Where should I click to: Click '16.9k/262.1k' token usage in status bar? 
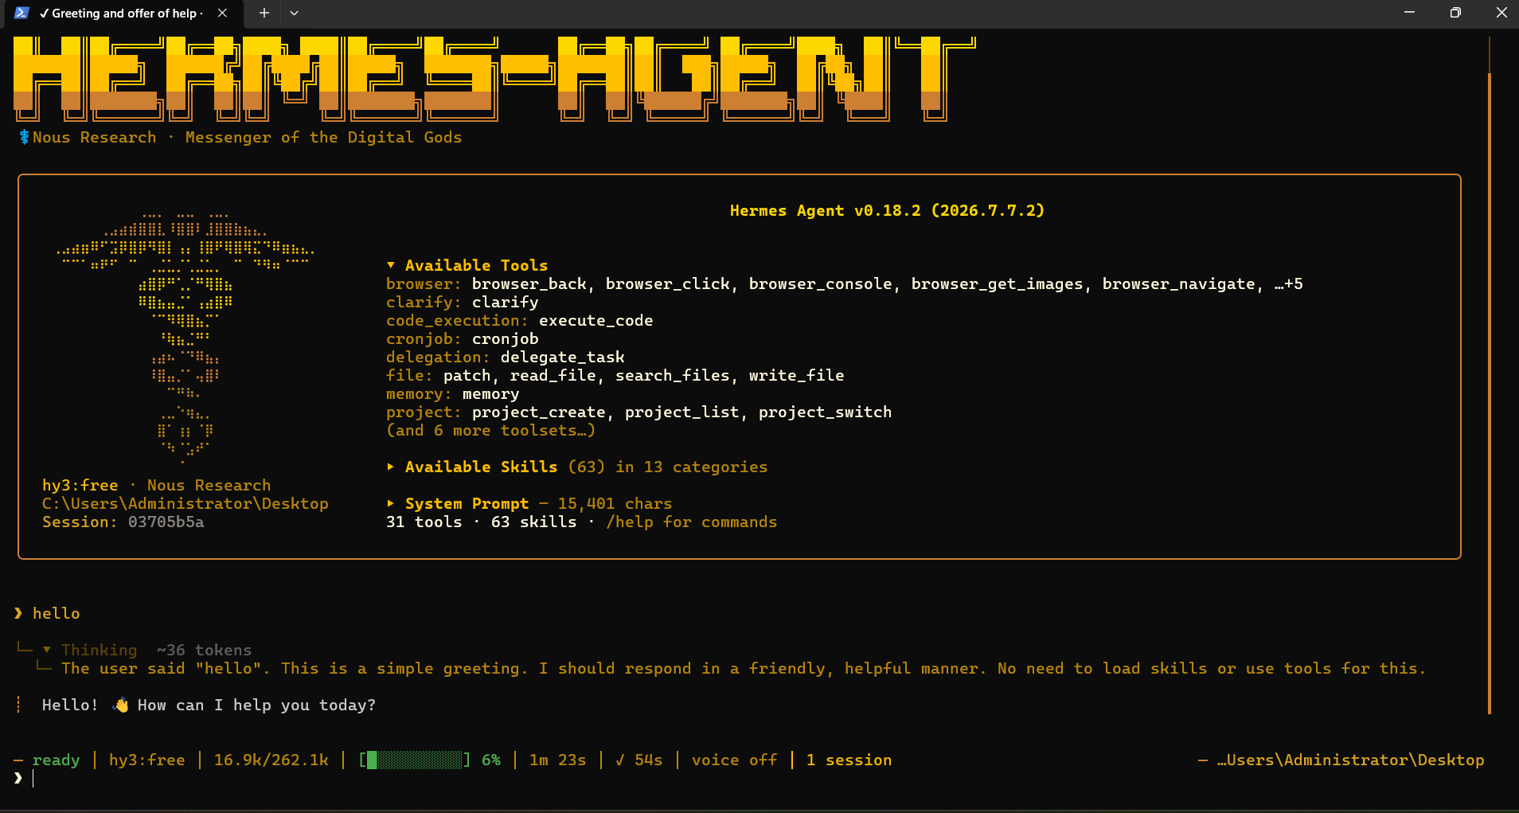click(271, 760)
